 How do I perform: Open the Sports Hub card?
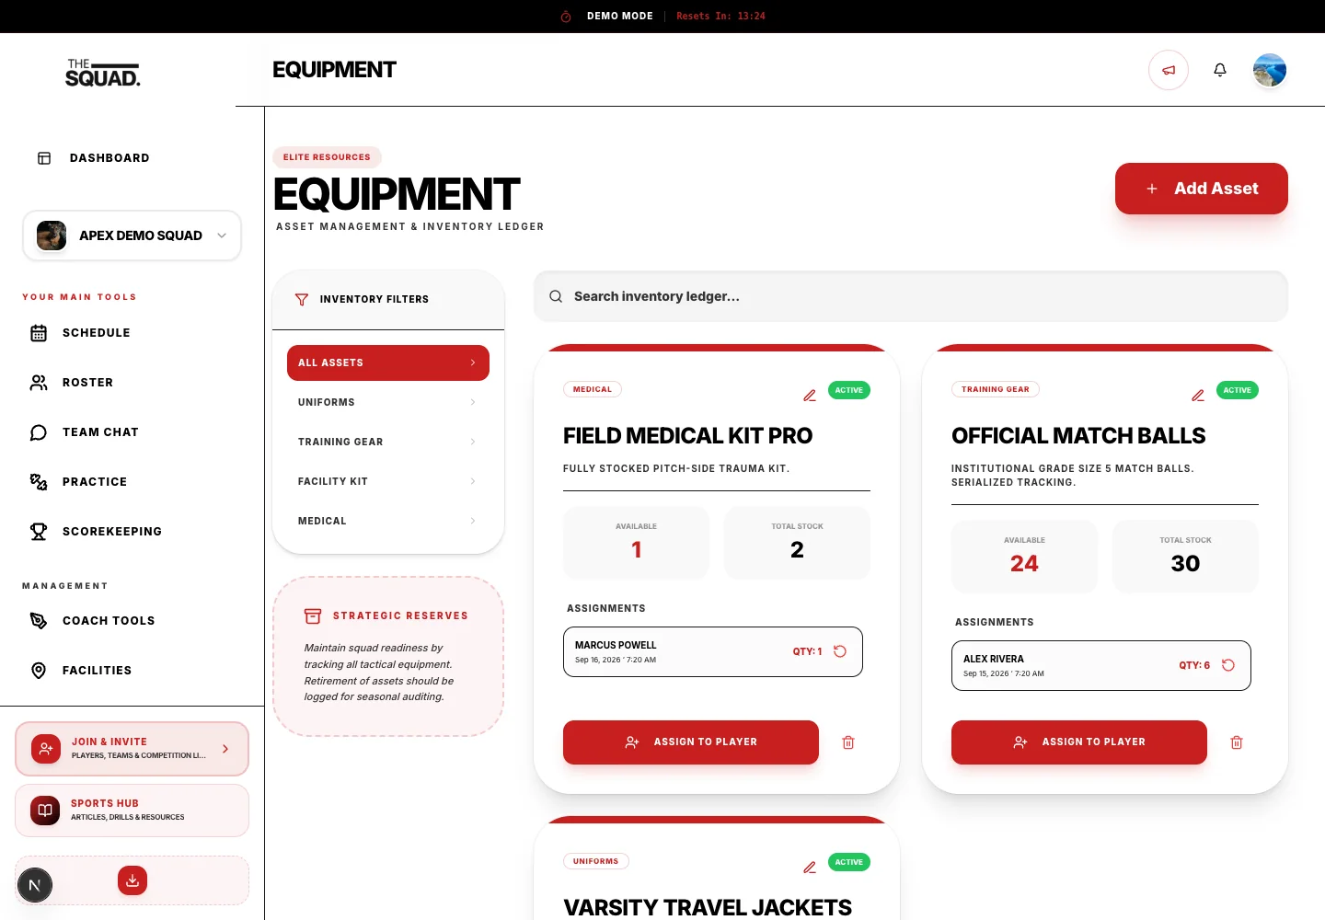[132, 811]
